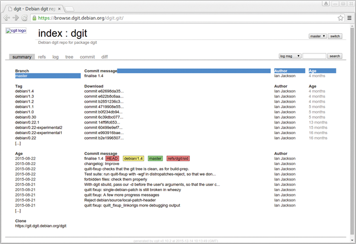Open a new browser tab
This screenshot has width=356, height=244.
(x=69, y=9)
